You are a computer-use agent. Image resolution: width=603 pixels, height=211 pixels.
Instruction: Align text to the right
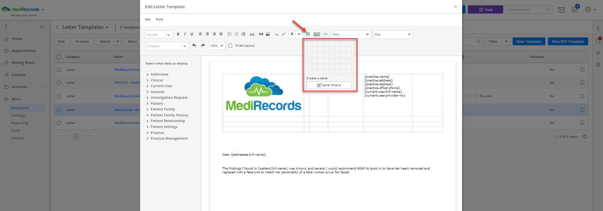[214, 34]
